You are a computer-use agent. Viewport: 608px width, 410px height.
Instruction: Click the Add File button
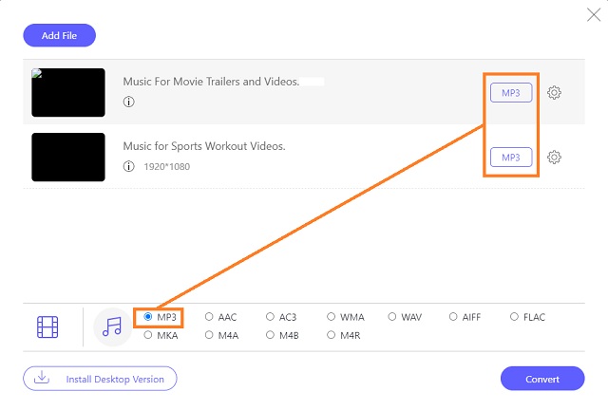pos(59,35)
